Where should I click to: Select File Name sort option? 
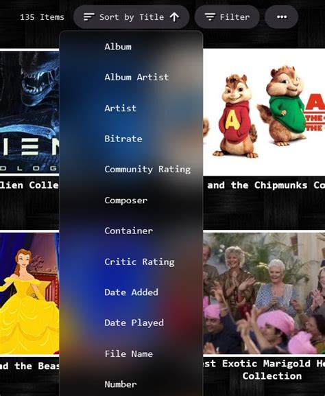[131, 353]
